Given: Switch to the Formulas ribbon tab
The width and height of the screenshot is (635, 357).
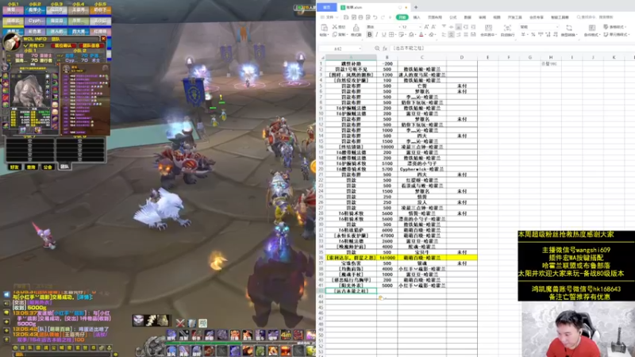Looking at the screenshot, I should (453, 17).
